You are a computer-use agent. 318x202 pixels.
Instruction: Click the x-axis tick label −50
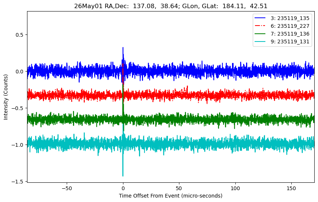(67, 188)
